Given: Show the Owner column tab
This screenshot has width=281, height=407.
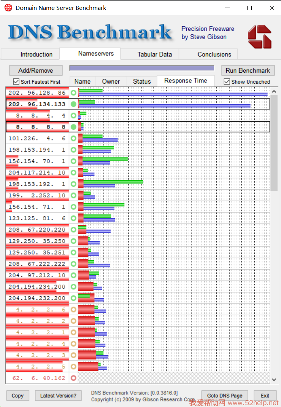Looking at the screenshot, I should pyautogui.click(x=111, y=81).
